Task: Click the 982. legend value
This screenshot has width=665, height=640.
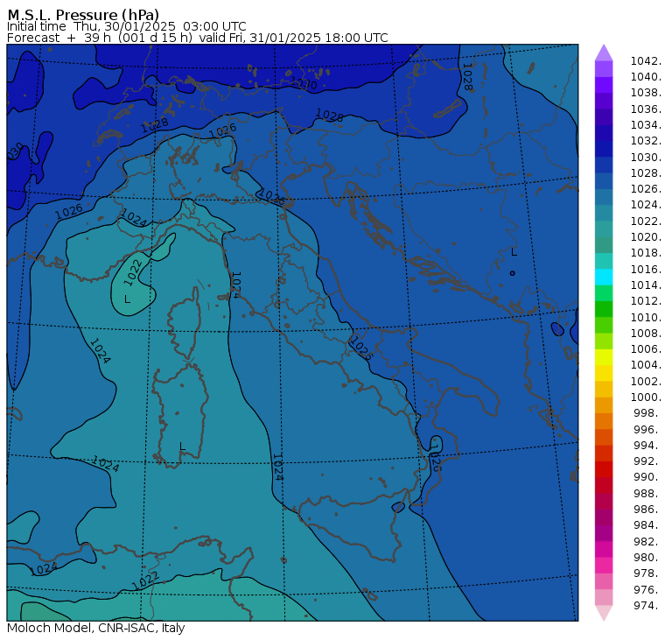Action: pos(647,542)
